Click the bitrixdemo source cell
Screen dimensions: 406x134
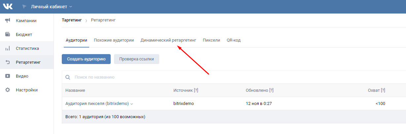(x=183, y=104)
